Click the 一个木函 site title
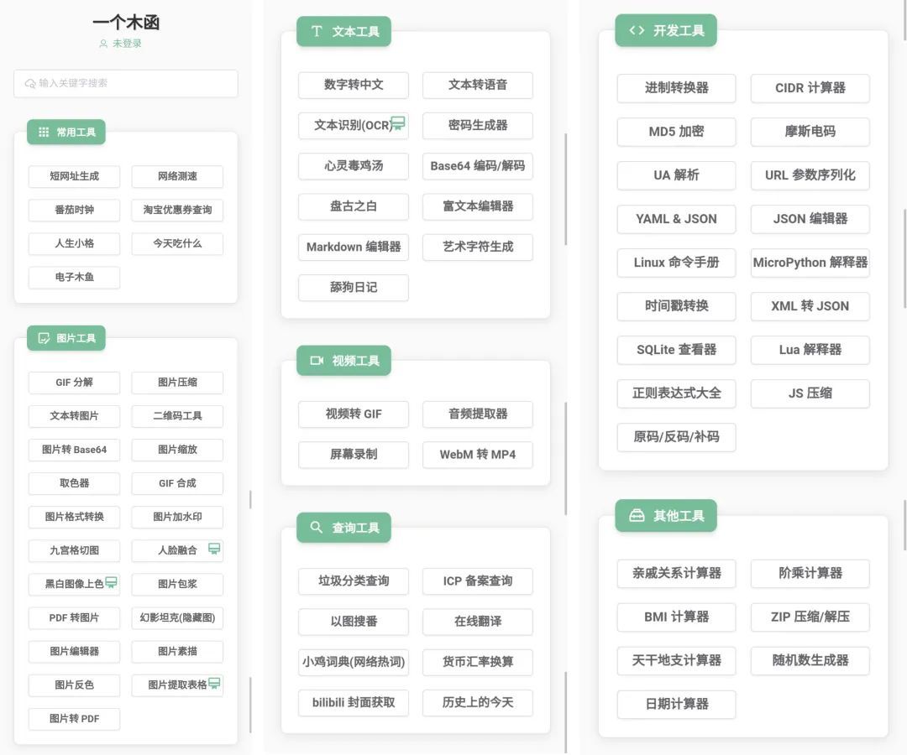 tap(125, 23)
